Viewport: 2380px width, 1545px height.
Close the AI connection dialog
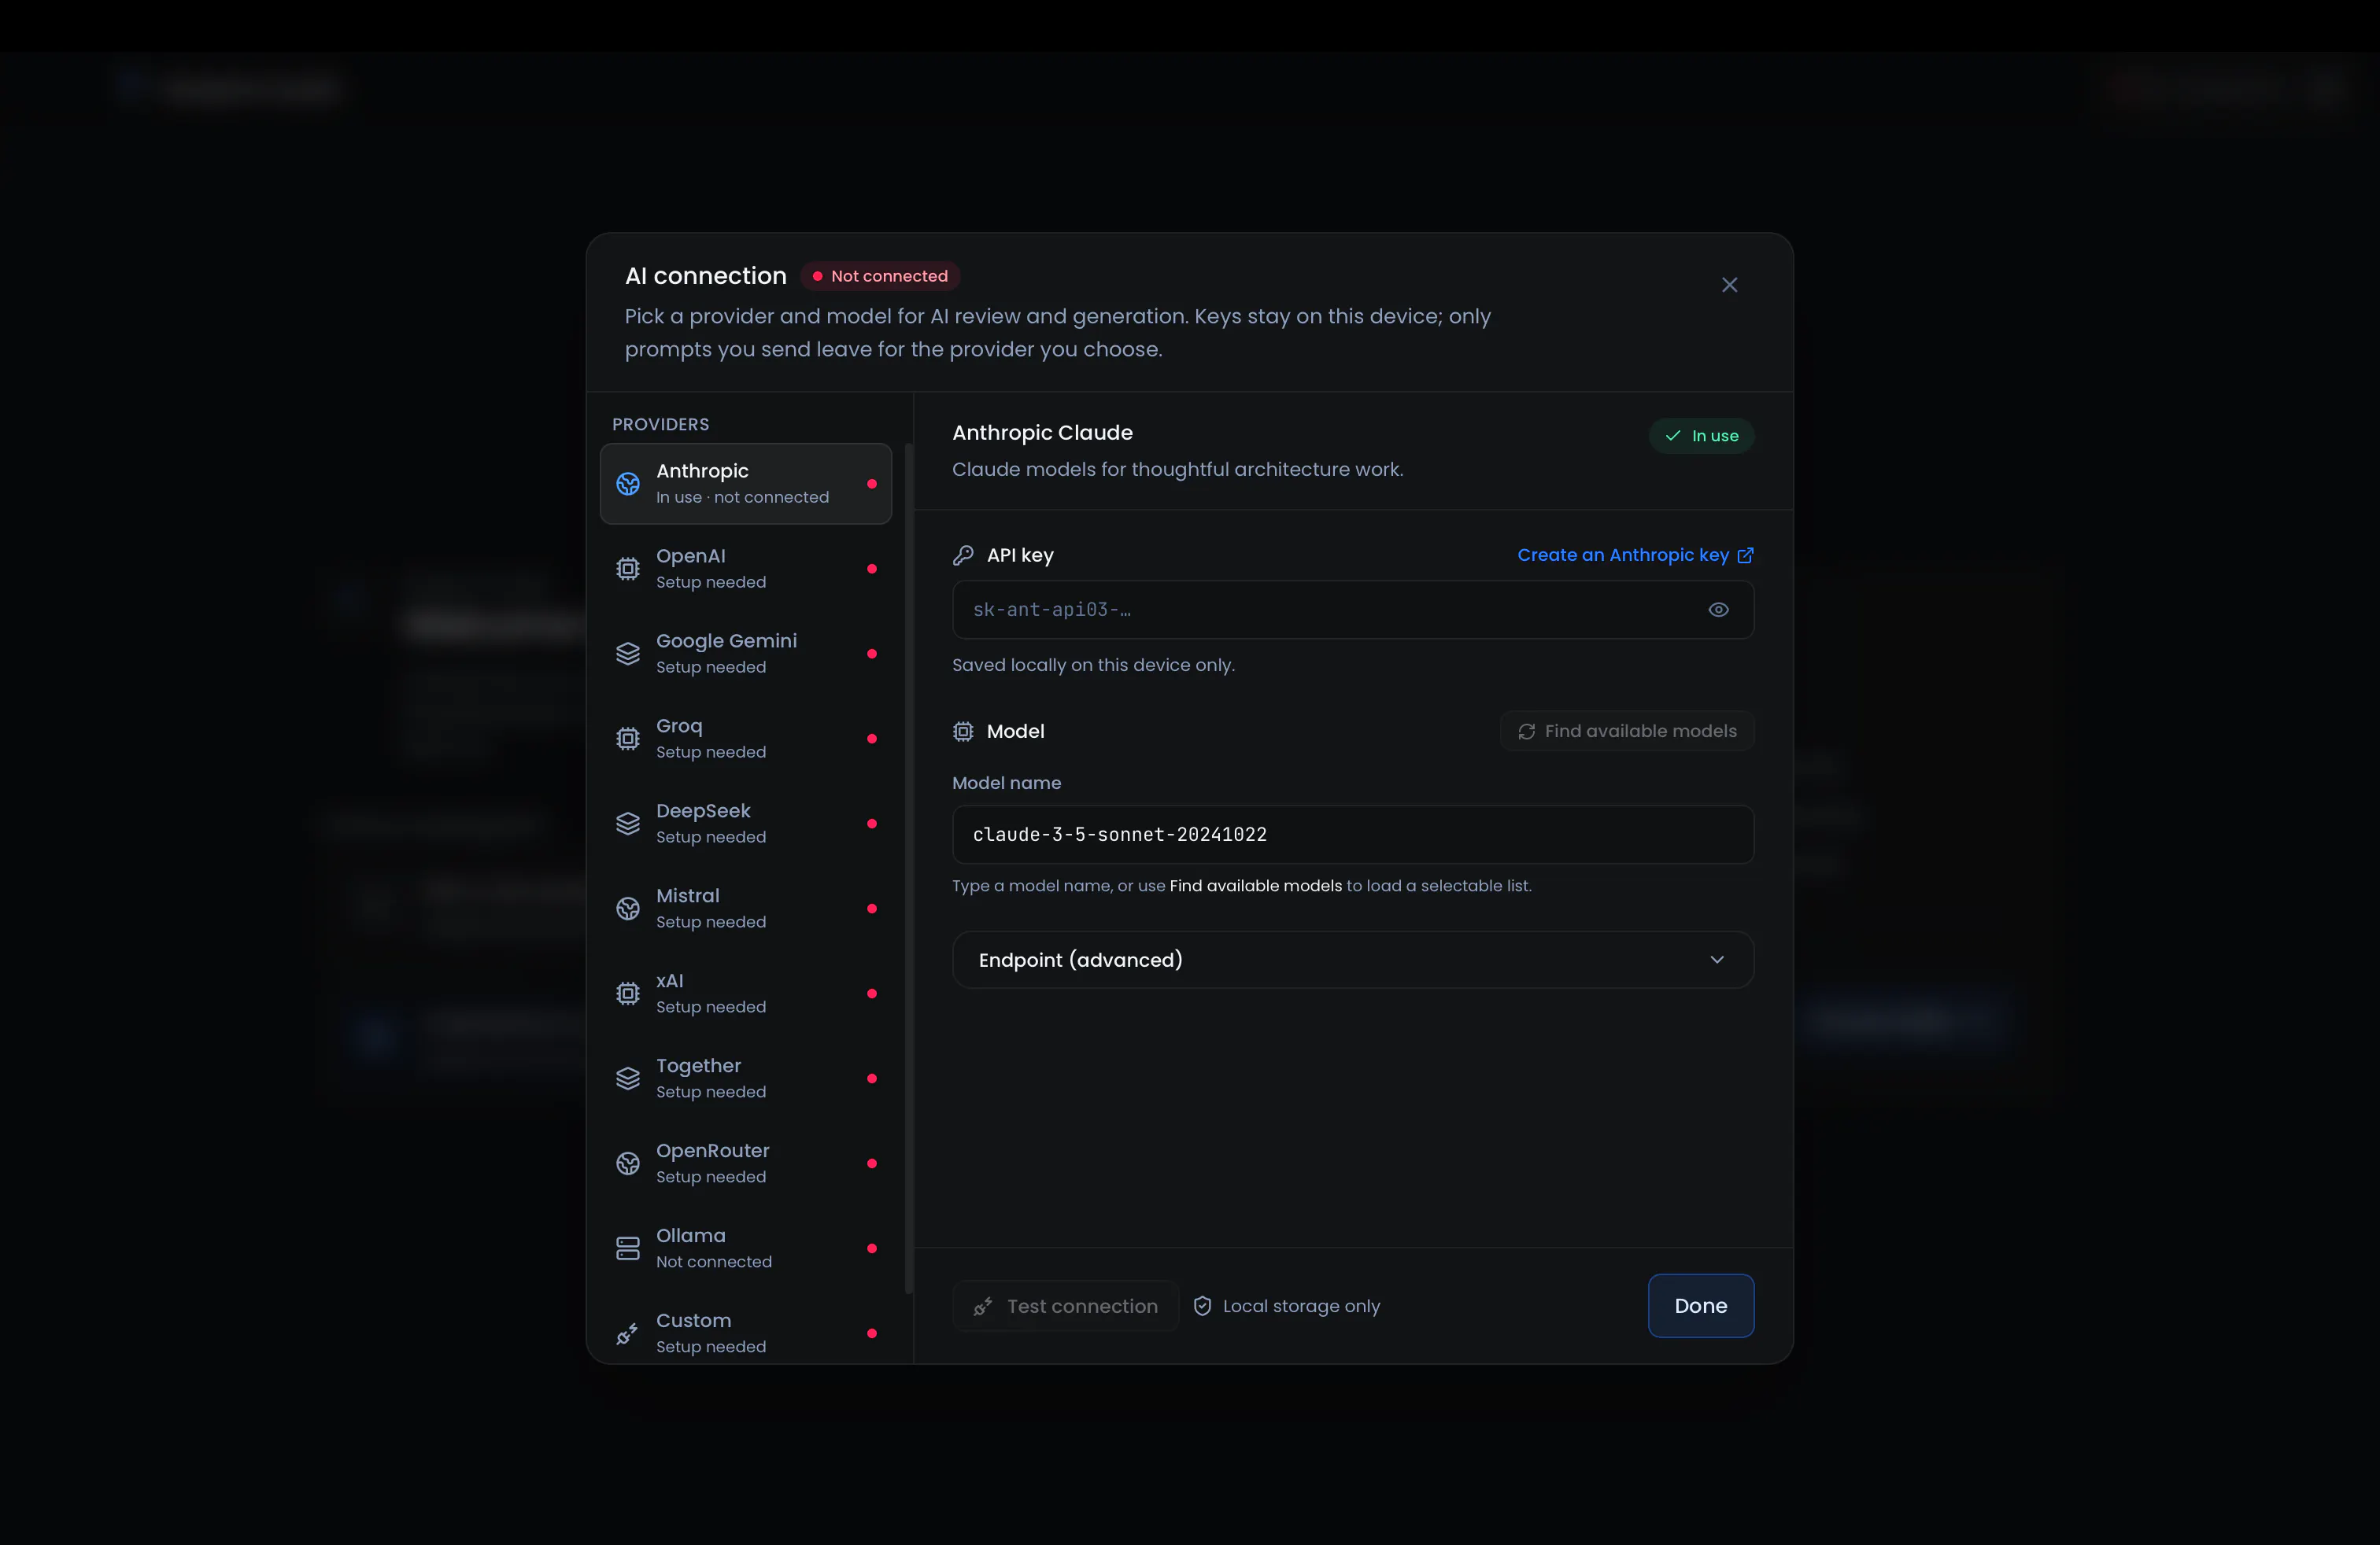[x=1729, y=285]
